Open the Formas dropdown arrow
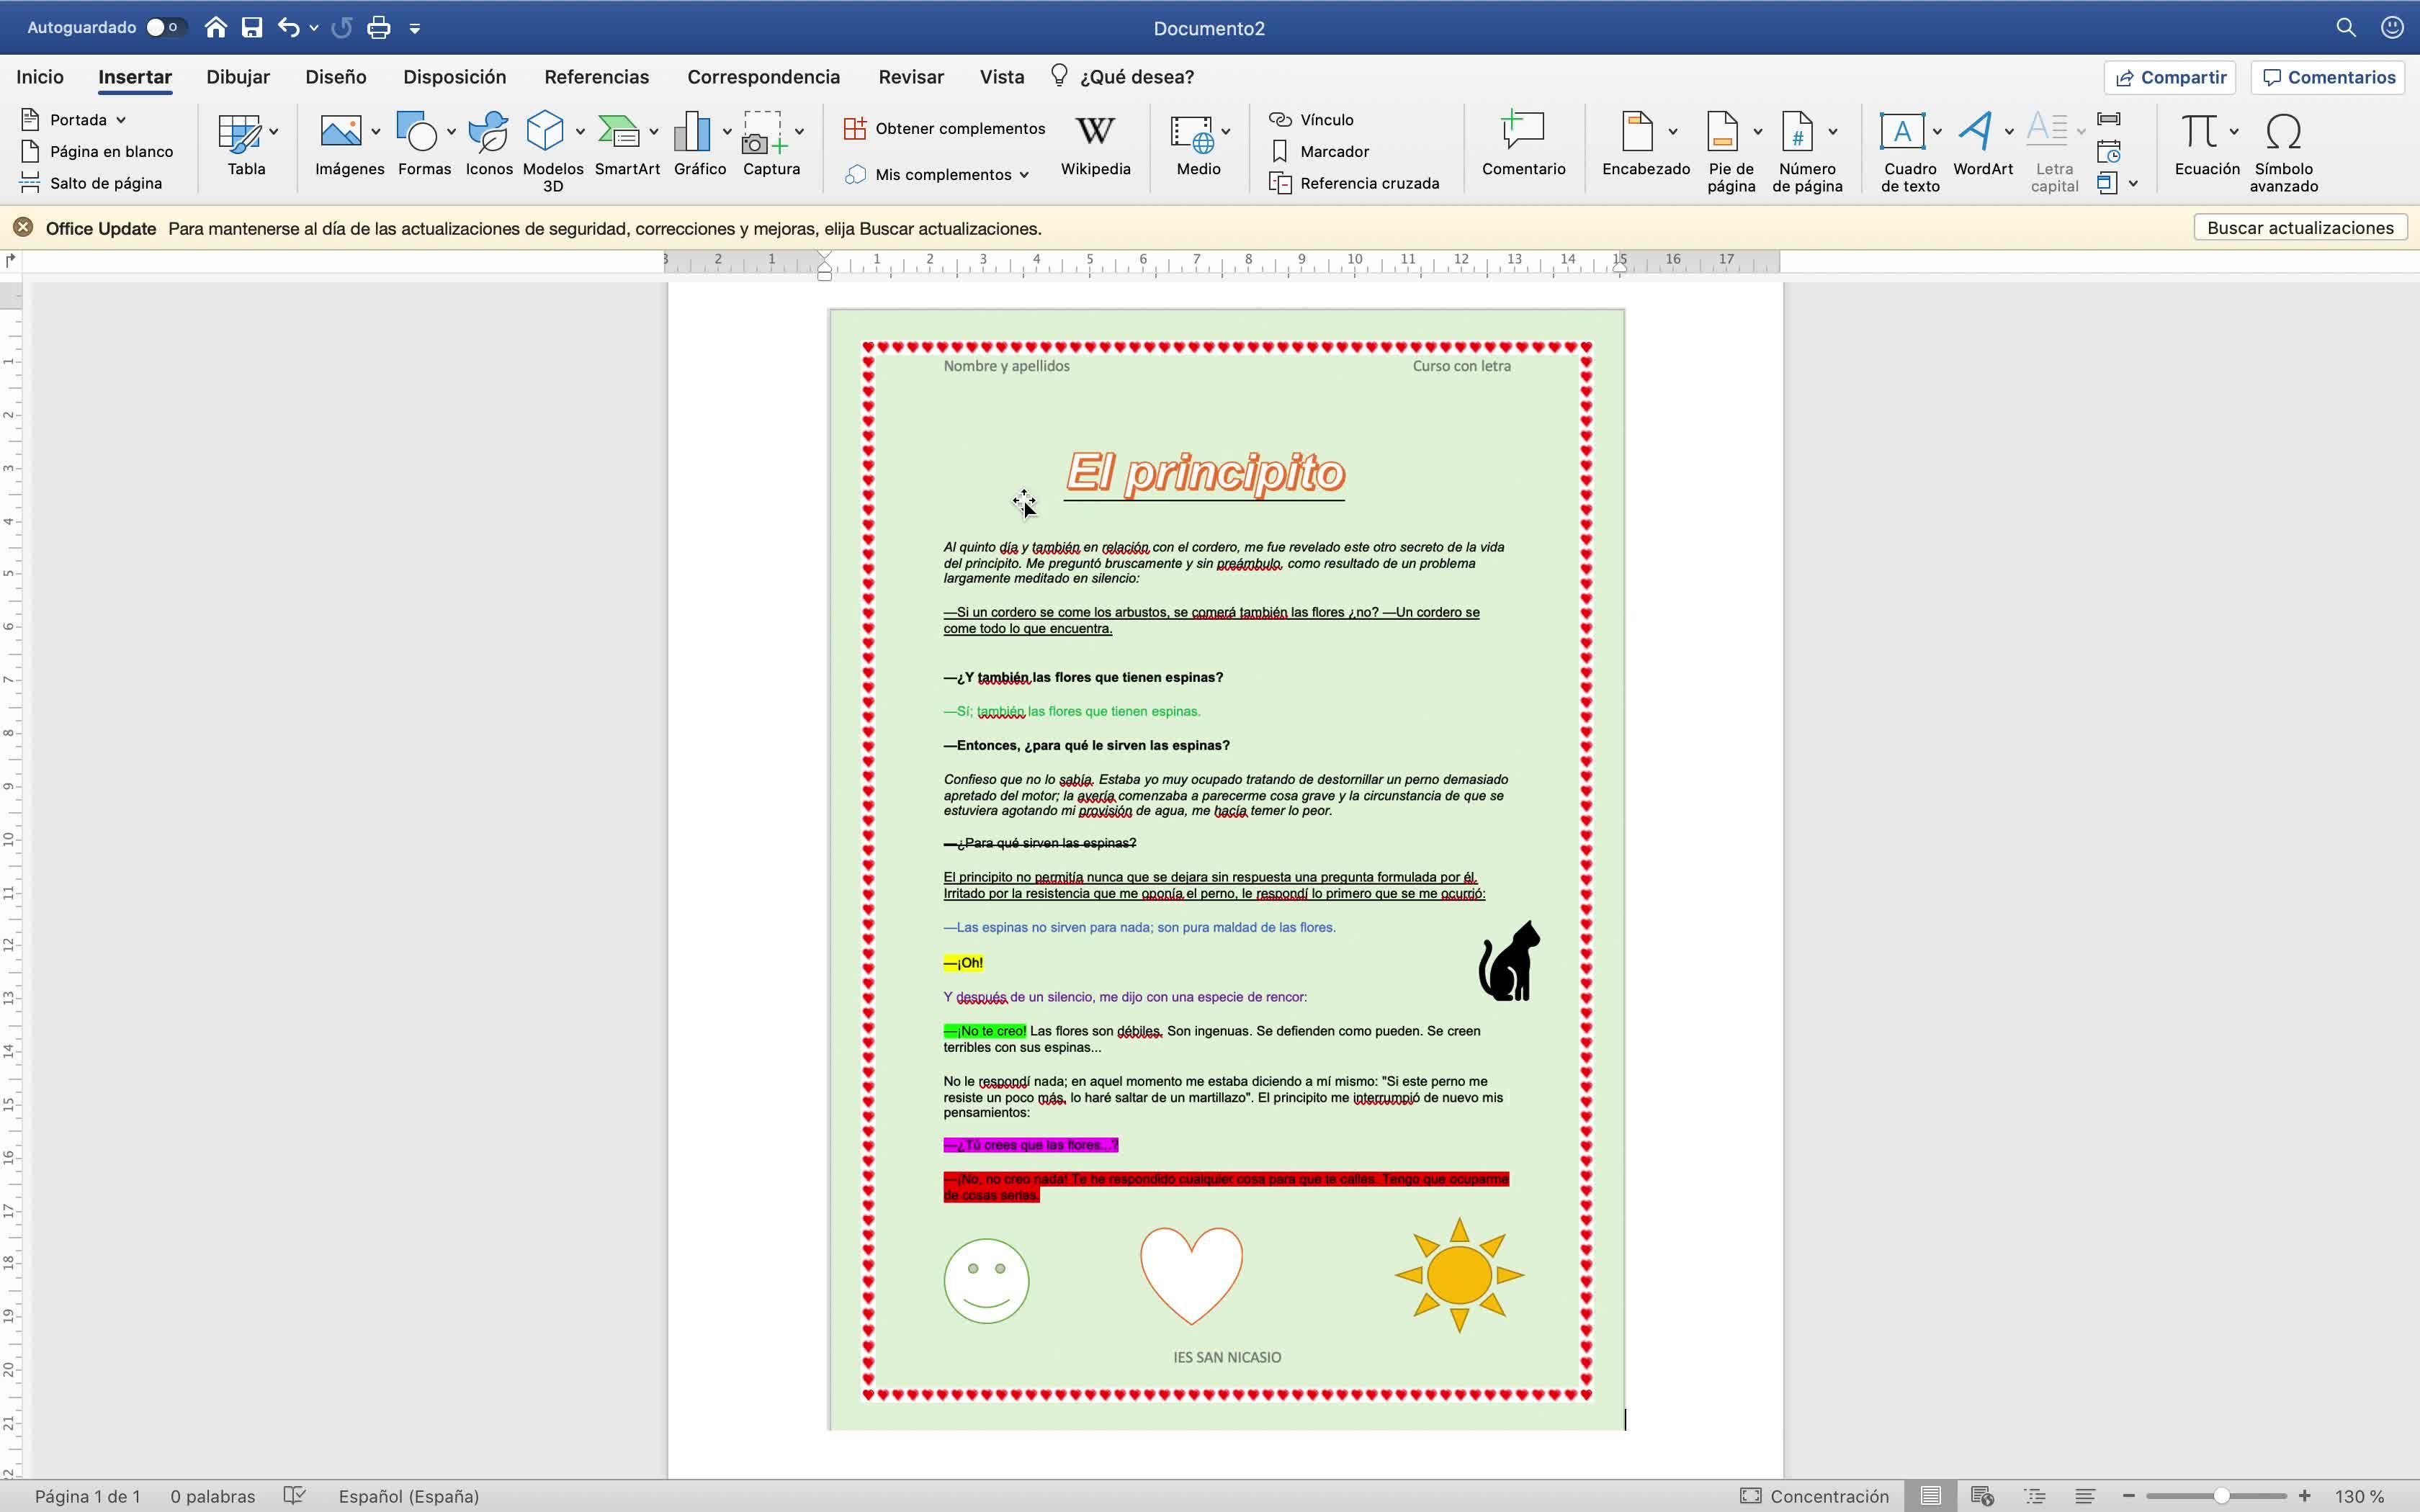This screenshot has width=2420, height=1512. click(451, 132)
